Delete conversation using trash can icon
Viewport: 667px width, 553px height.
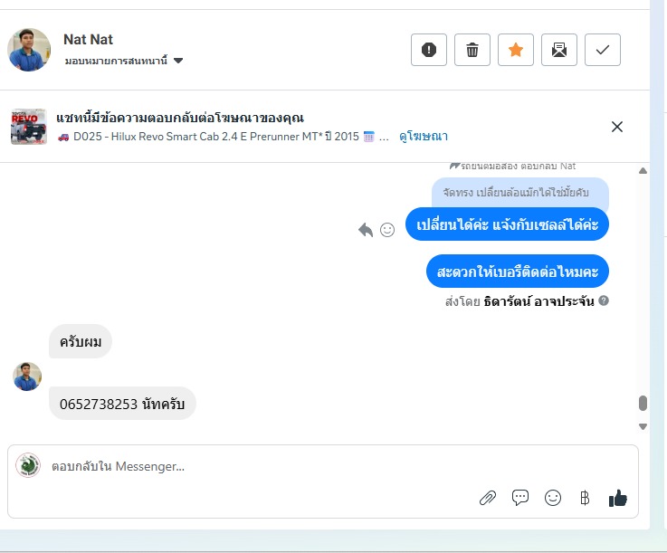pyautogui.click(x=472, y=50)
